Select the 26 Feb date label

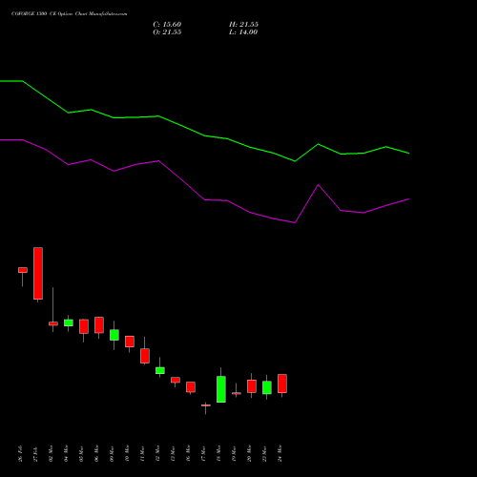[20, 454]
